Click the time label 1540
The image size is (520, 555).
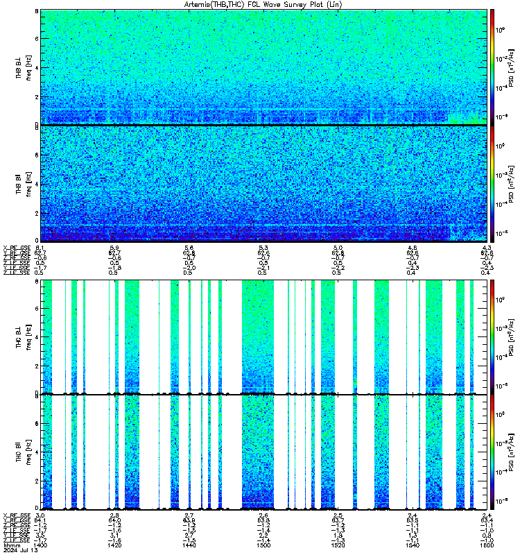coord(413,545)
